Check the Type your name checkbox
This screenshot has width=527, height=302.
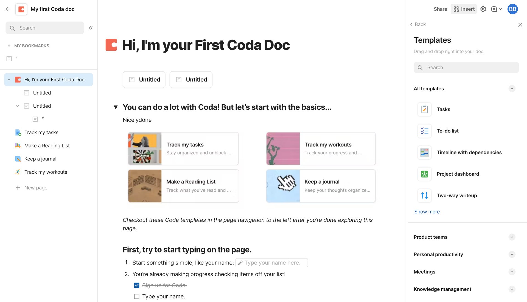tap(136, 296)
